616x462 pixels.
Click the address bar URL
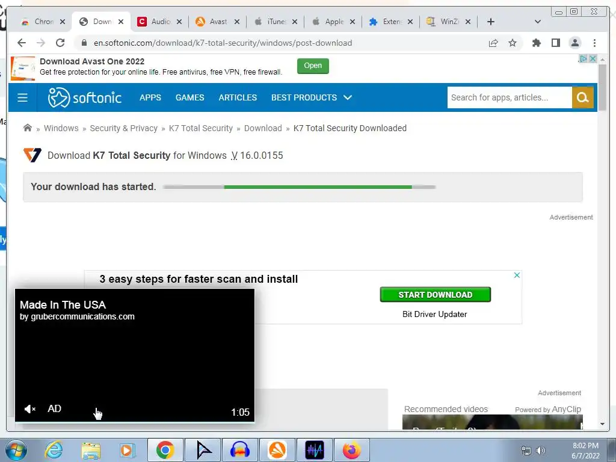(x=223, y=43)
